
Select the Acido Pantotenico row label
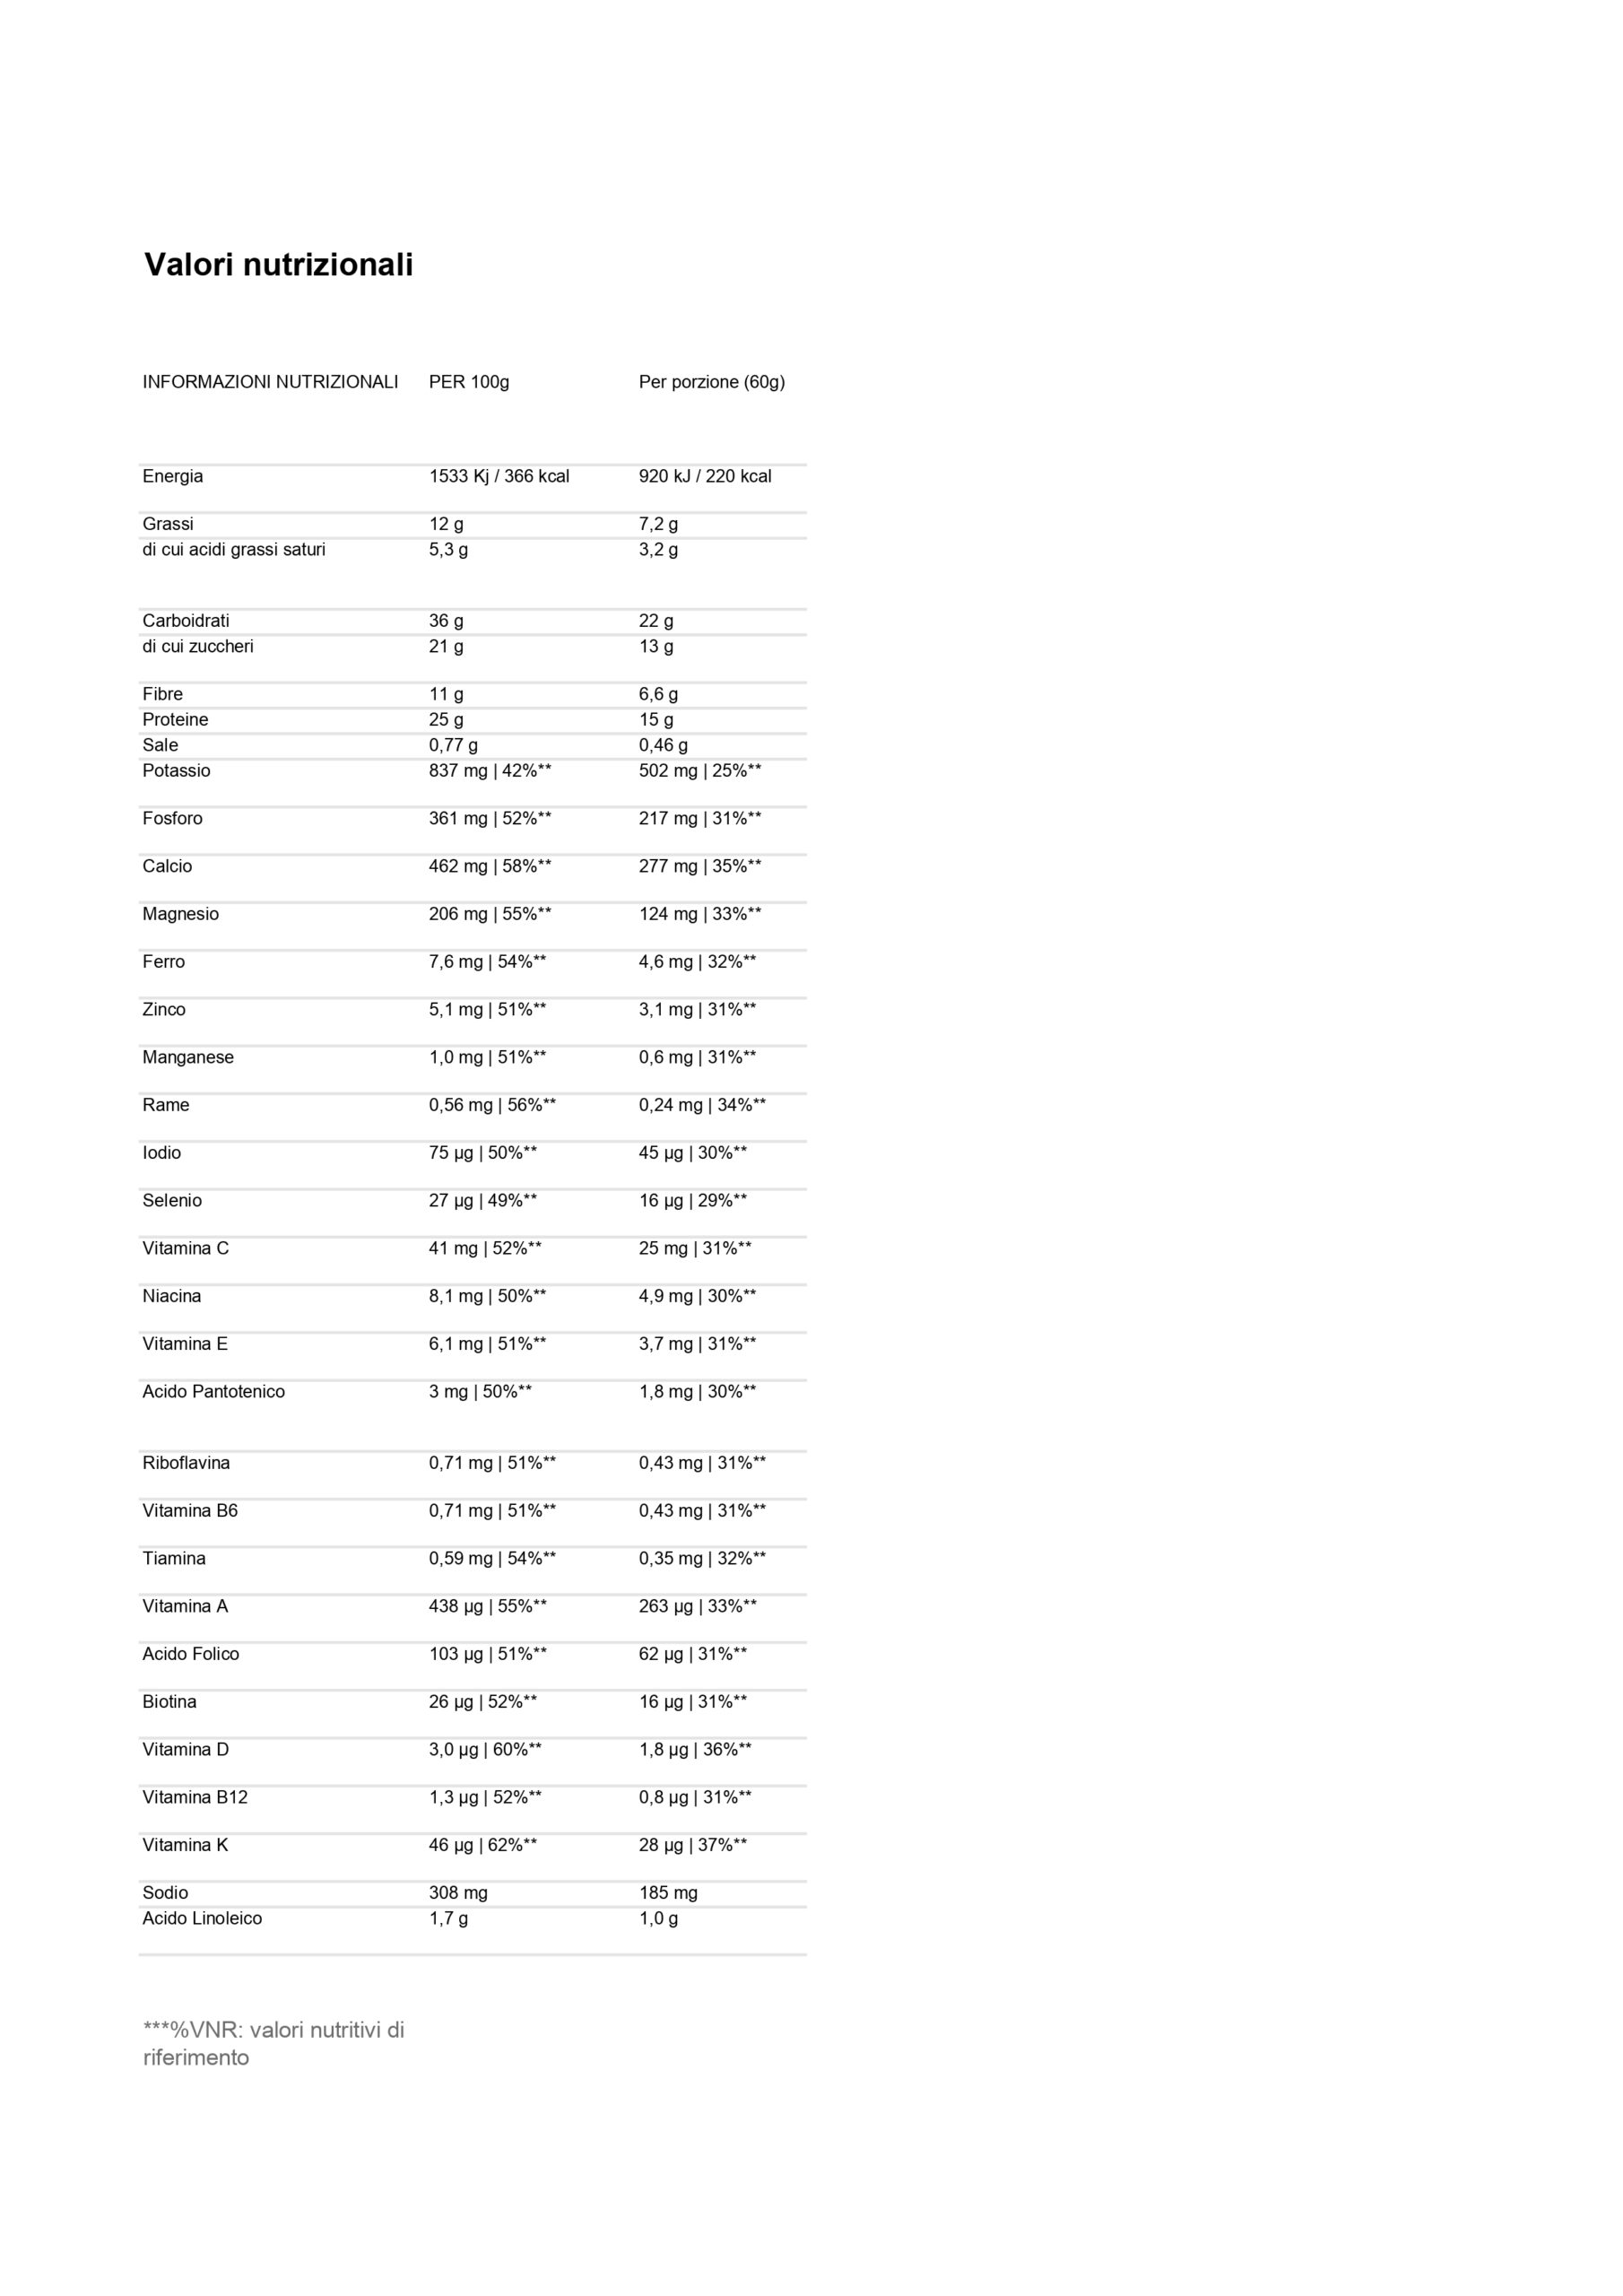[213, 1391]
